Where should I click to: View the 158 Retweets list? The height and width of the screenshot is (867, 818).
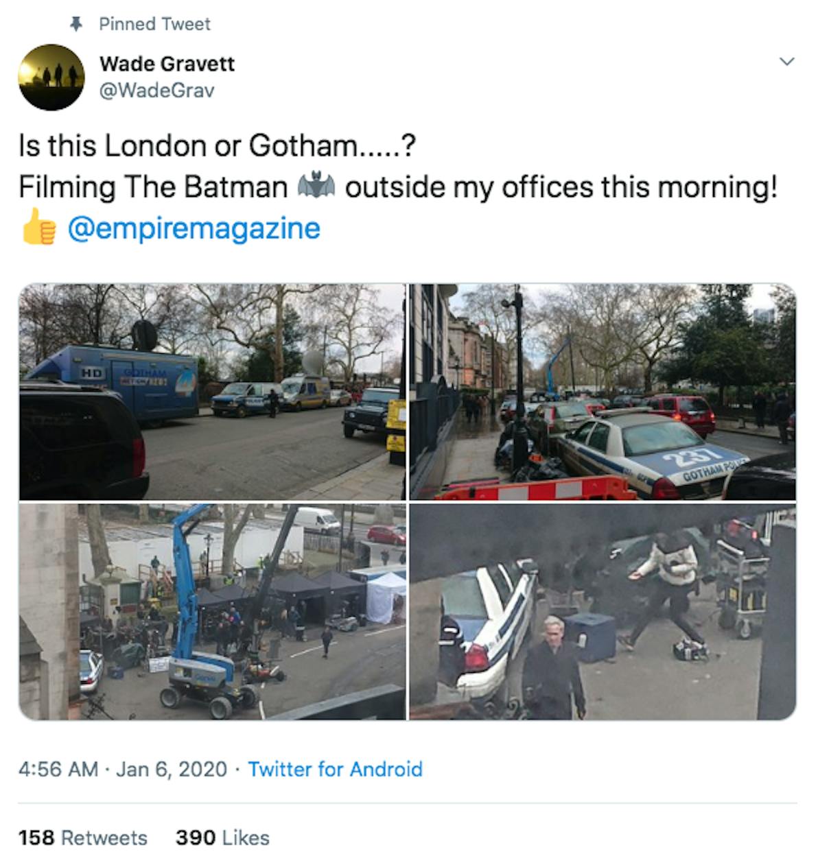pos(83,838)
